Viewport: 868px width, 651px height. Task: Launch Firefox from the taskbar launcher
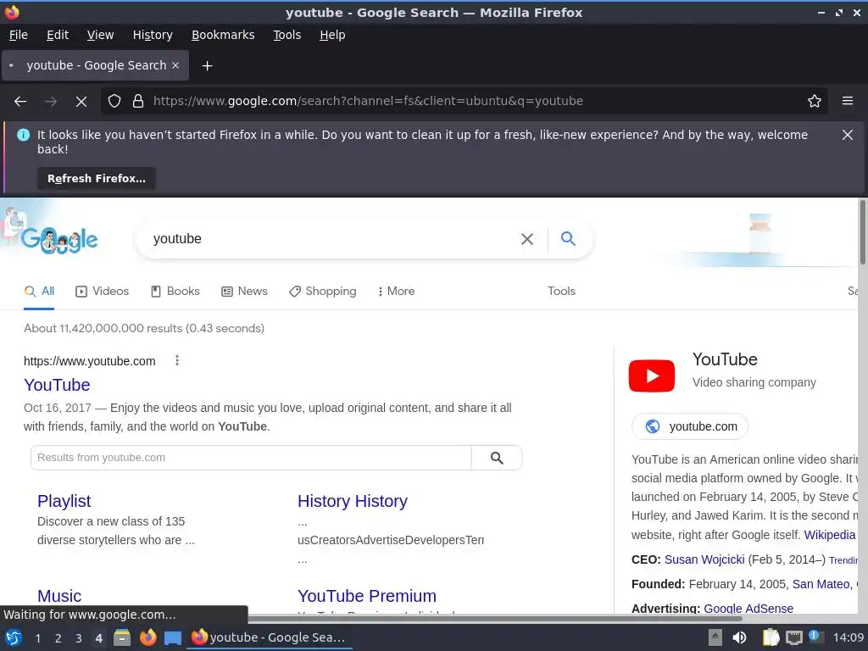point(147,637)
